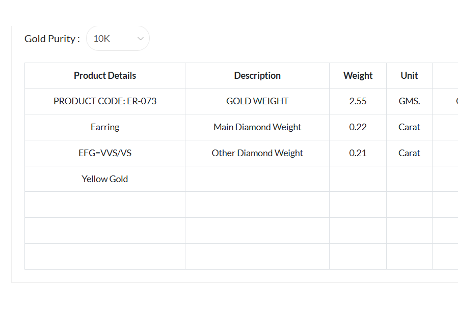
Task: Select the PRODUCT CODE: ER-073 cell
Action: tap(105, 101)
